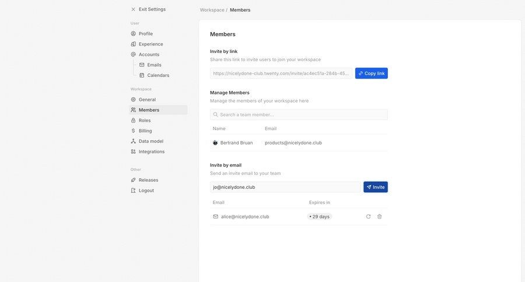Click the Members breadcrumb text
525x282 pixels.
click(x=240, y=10)
